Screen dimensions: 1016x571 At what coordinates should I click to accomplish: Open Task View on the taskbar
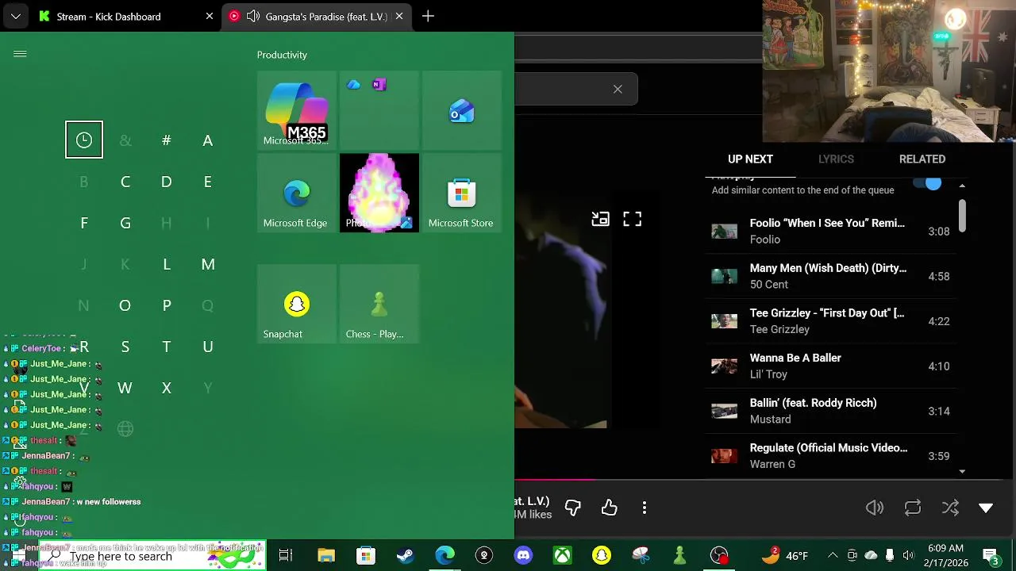286,556
